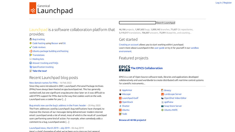Viewport: 235px width, 132px height.
Task: Click the Mailing lists envelope icon
Action: 30,59
